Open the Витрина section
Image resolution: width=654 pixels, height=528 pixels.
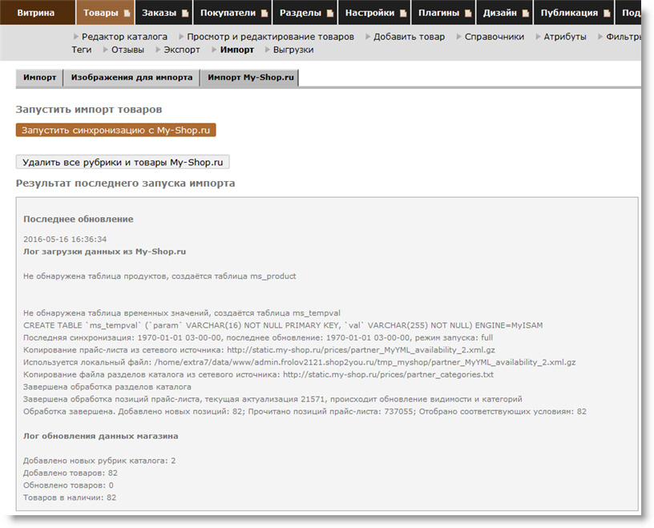(36, 13)
